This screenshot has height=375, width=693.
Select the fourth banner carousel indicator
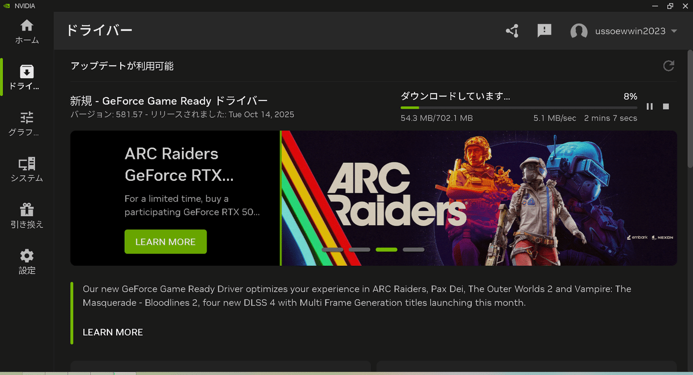coord(413,250)
